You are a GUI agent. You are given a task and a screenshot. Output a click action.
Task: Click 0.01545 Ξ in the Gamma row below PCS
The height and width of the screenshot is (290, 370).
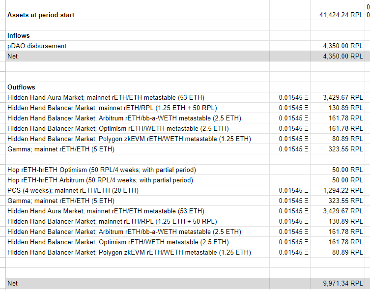pyautogui.click(x=293, y=201)
